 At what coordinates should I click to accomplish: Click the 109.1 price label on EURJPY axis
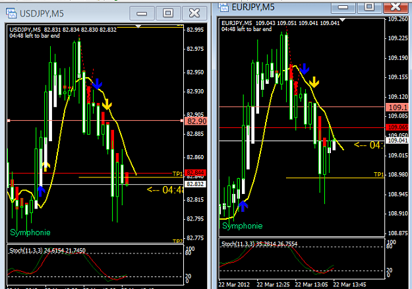(x=397, y=108)
